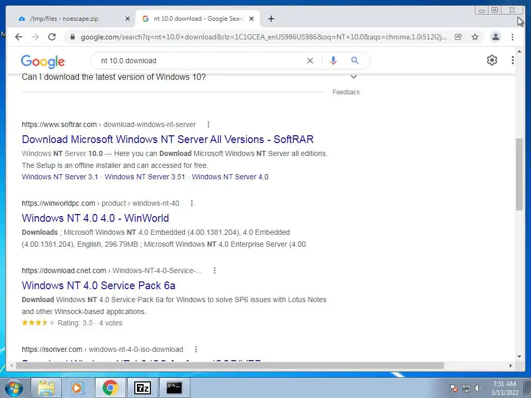Image resolution: width=531 pixels, height=398 pixels.
Task: Open Download Microsoft Windows NT Server link
Action: [x=167, y=139]
